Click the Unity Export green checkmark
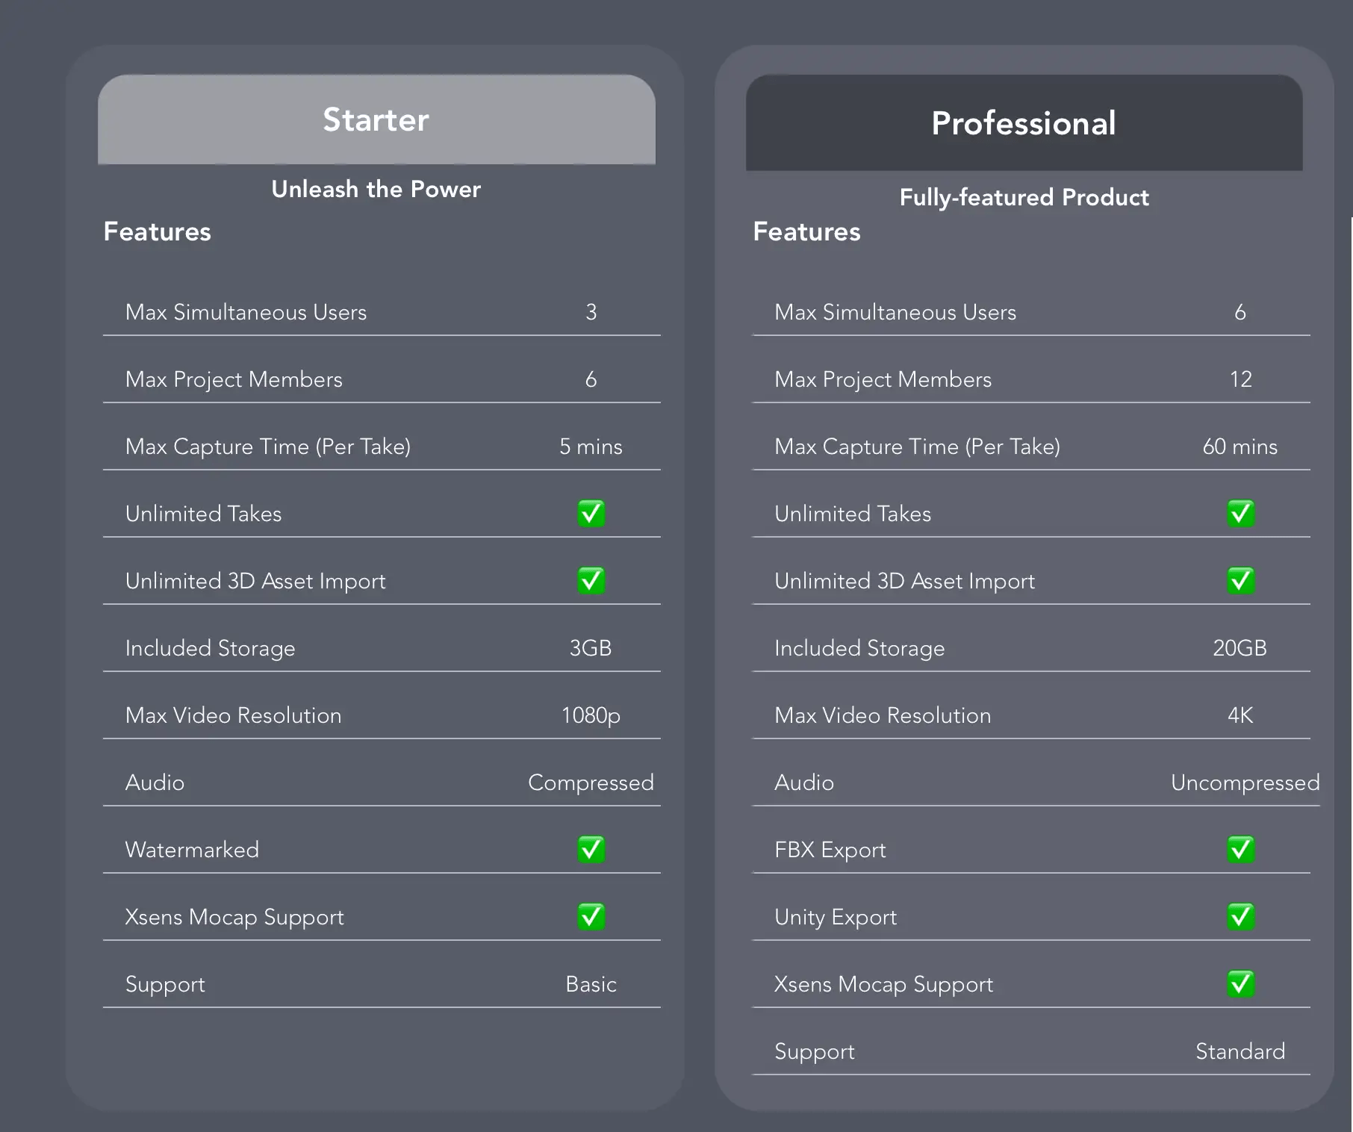Image resolution: width=1353 pixels, height=1132 pixels. 1240,917
